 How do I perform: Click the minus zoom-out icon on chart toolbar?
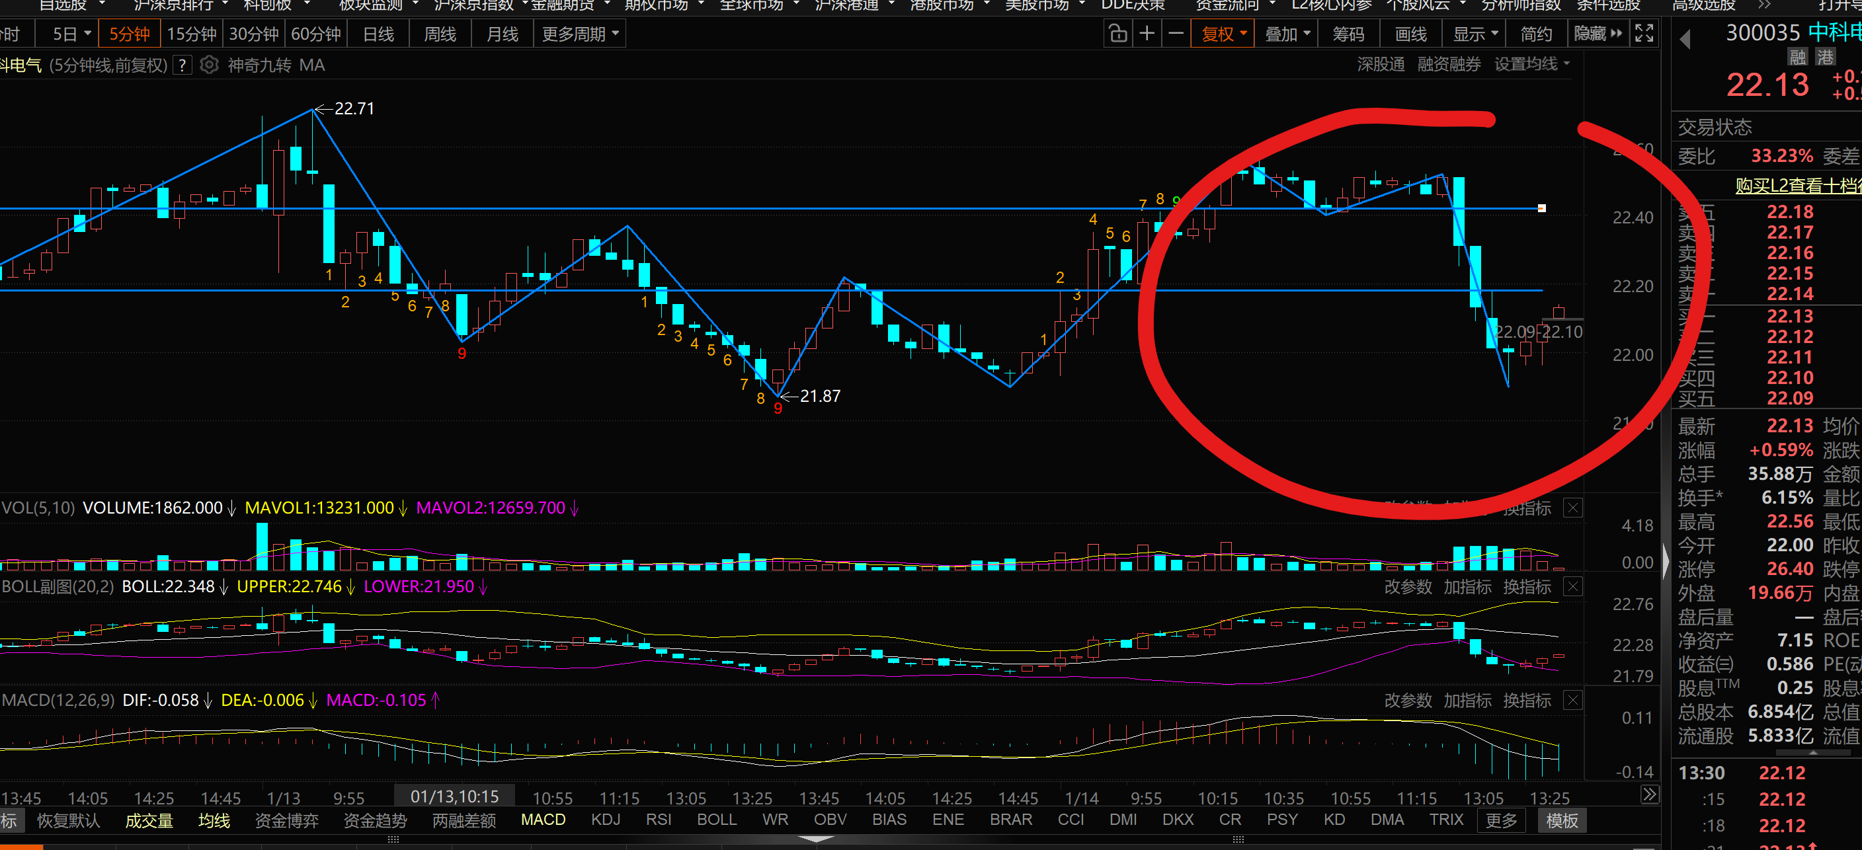click(x=1176, y=33)
